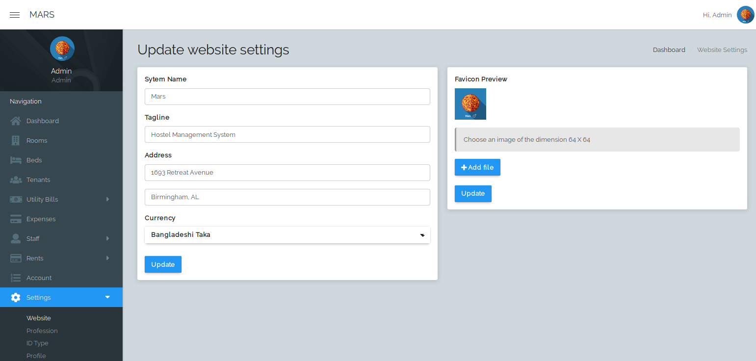Click the Update button below Currency
Image resolution: width=756 pixels, height=361 pixels.
point(163,264)
